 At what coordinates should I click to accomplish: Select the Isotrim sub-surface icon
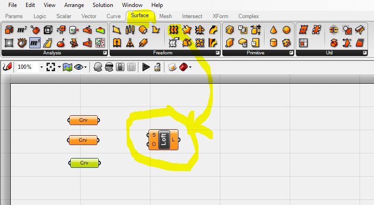click(x=303, y=43)
